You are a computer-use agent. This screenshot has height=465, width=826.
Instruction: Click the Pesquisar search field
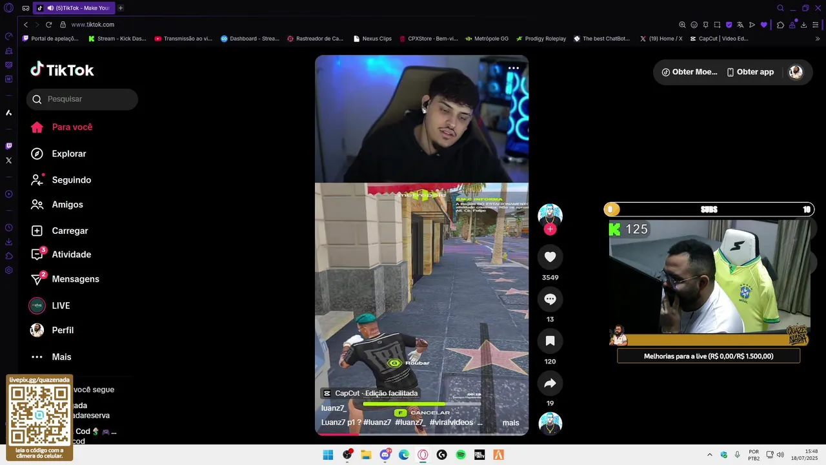tap(82, 99)
